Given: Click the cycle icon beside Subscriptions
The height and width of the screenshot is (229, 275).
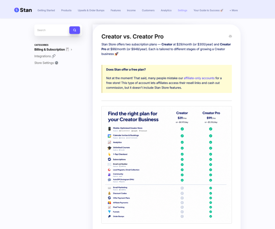Looking at the screenshot, I should click(110, 159).
